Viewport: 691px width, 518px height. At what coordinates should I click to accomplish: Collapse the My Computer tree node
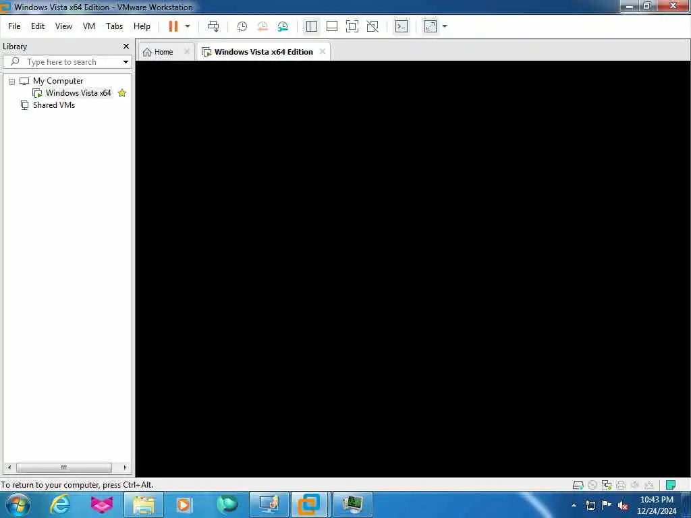click(12, 82)
